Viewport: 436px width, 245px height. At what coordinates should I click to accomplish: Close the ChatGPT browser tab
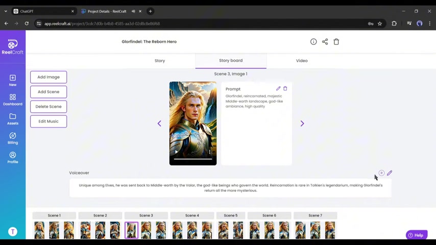coord(72,11)
